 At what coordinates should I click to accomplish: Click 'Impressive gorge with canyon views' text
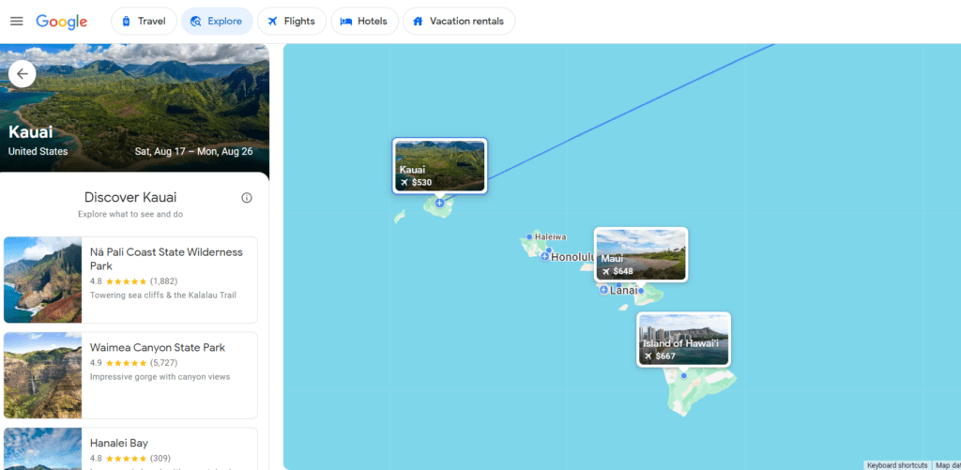160,377
